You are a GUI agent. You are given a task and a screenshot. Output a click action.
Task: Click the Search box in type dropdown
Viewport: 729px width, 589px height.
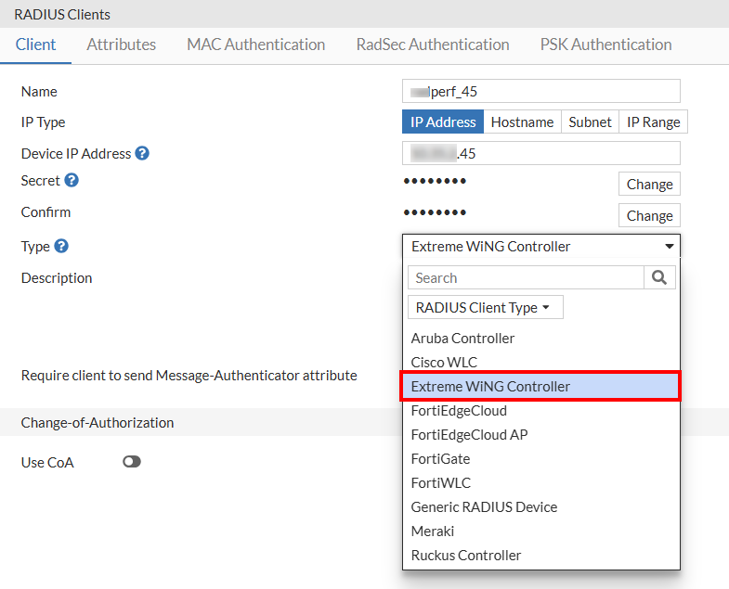526,277
